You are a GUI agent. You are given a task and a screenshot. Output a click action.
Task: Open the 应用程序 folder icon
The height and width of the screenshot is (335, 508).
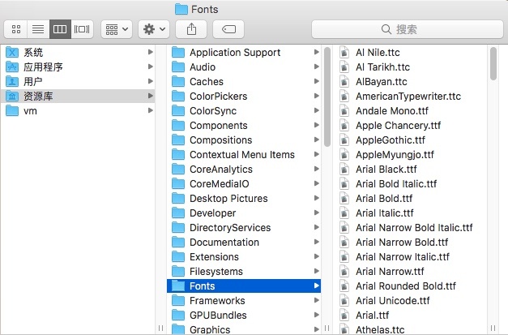12,67
